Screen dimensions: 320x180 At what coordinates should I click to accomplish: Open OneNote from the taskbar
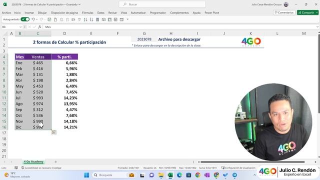click(x=207, y=175)
